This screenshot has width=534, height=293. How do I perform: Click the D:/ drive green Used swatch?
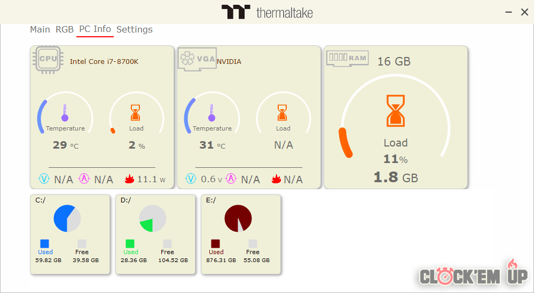130,243
